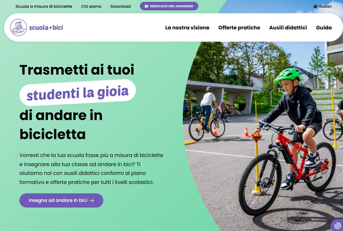Open the Offerte pratiche menu
Screen dimensions: 343x231
(x=239, y=27)
